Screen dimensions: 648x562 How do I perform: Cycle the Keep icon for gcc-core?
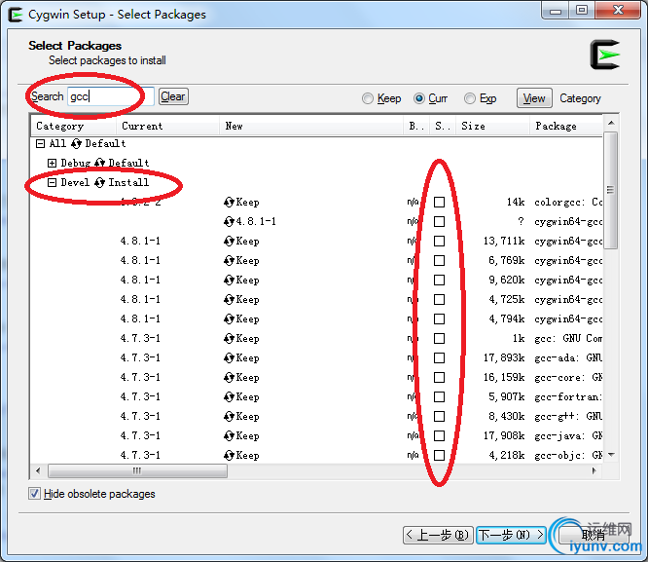pyautogui.click(x=229, y=377)
